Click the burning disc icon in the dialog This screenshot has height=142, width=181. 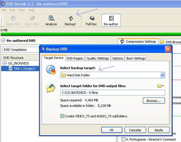pos(51,70)
